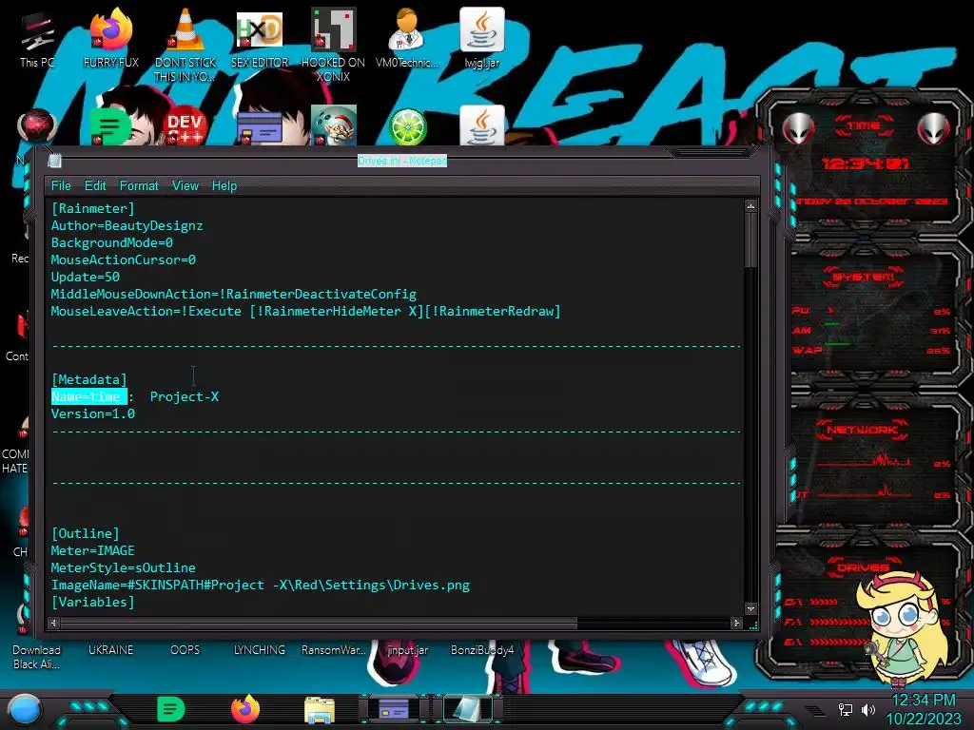Launch Firefox from the taskbar
This screenshot has width=974, height=730.
(x=245, y=709)
